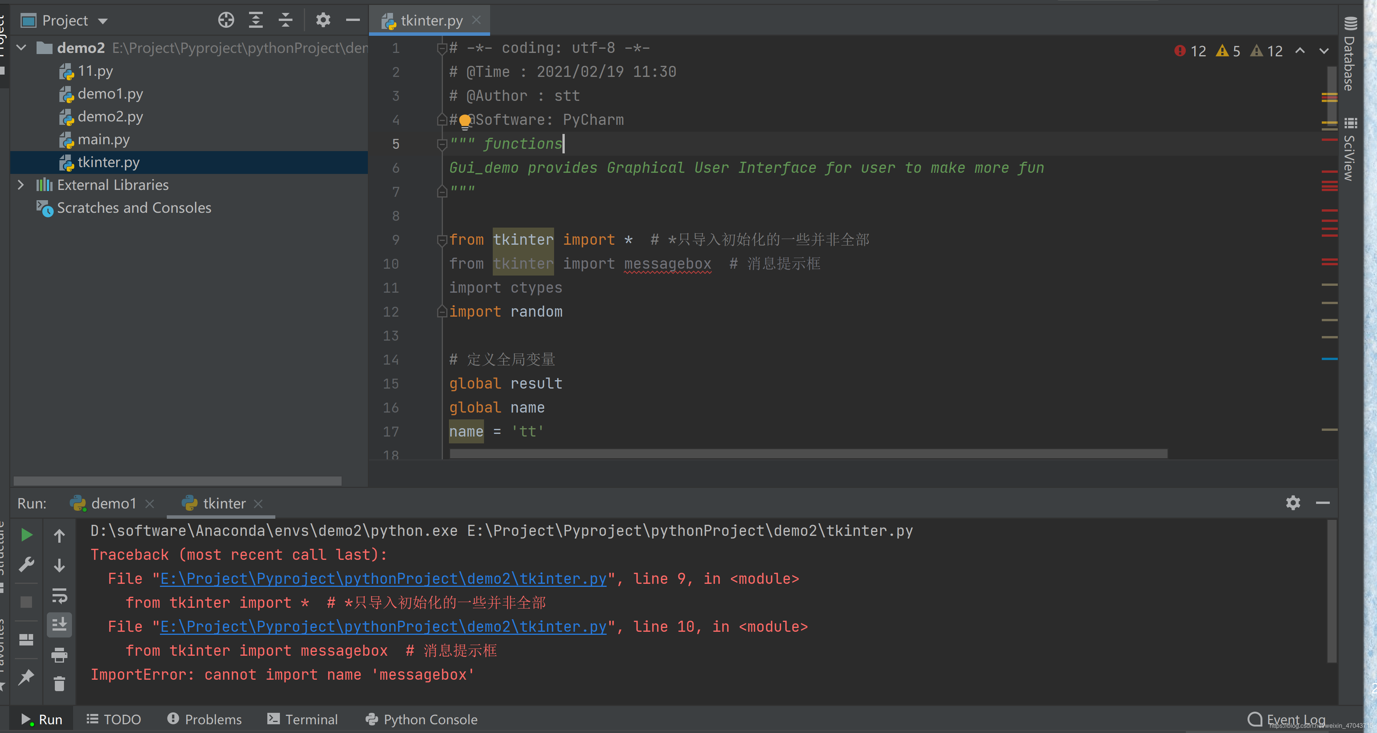Open the Terminal tool window tab

303,719
